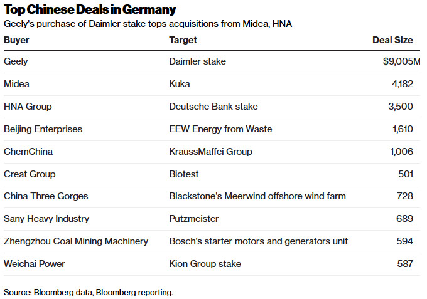Click the Bloomberg data source line
This screenshot has width=427, height=299.
[x=88, y=292]
